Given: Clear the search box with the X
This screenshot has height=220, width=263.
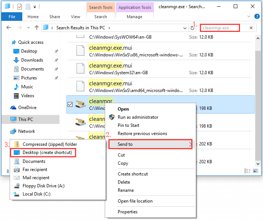Looking at the screenshot, I should click(x=251, y=28).
